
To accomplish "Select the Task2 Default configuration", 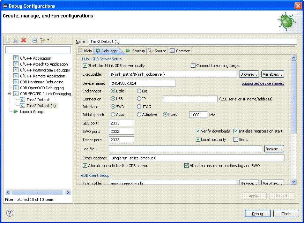I will pyautogui.click(x=38, y=100).
